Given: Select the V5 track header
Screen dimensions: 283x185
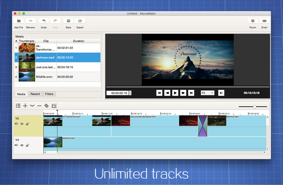Looking at the screenshot, I should 28,126.
